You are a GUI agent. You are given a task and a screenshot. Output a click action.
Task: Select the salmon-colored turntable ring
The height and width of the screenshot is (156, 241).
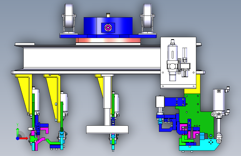108,40
